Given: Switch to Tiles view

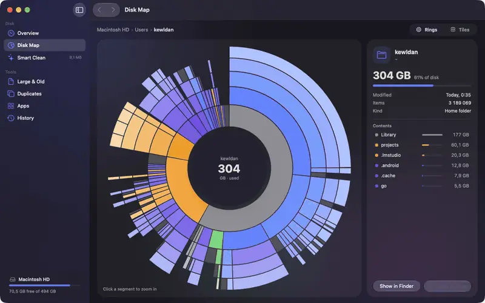Looking at the screenshot, I should point(460,30).
